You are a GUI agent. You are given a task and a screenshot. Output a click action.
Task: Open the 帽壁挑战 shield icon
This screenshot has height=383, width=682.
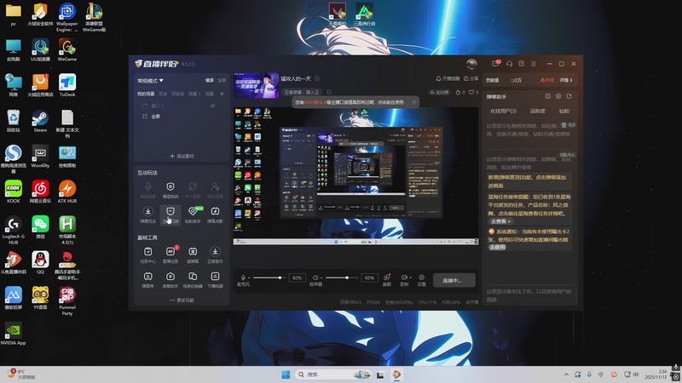point(170,189)
